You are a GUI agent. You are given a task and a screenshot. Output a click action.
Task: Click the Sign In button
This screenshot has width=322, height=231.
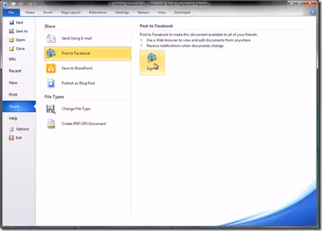(152, 63)
